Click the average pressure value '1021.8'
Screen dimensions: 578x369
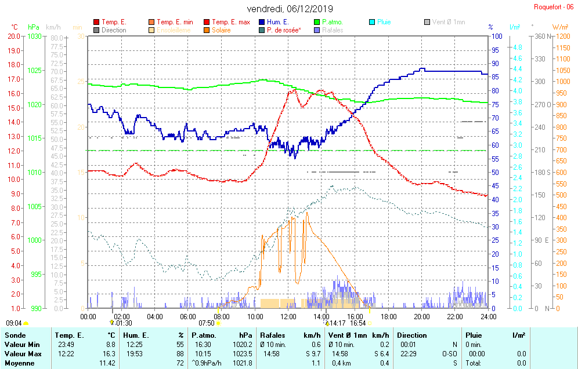[x=242, y=363]
